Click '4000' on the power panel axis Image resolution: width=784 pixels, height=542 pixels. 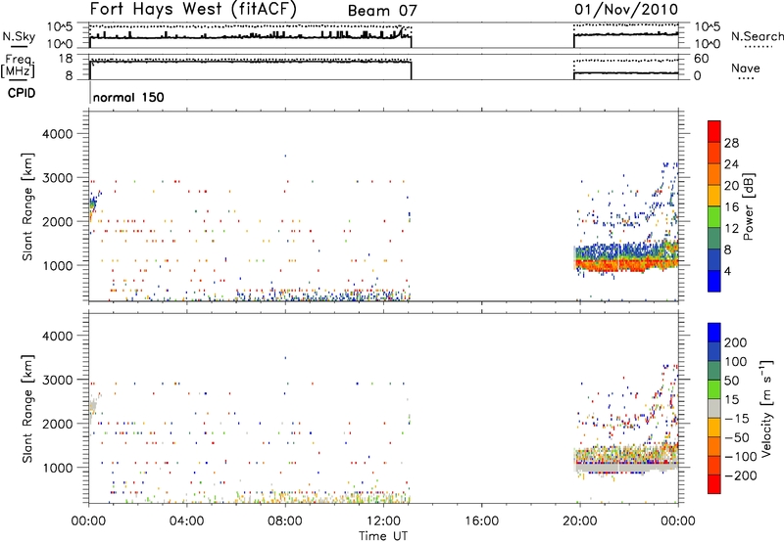click(x=58, y=134)
